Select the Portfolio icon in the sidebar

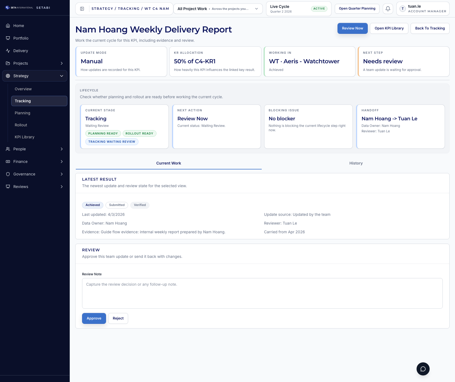coord(7,38)
